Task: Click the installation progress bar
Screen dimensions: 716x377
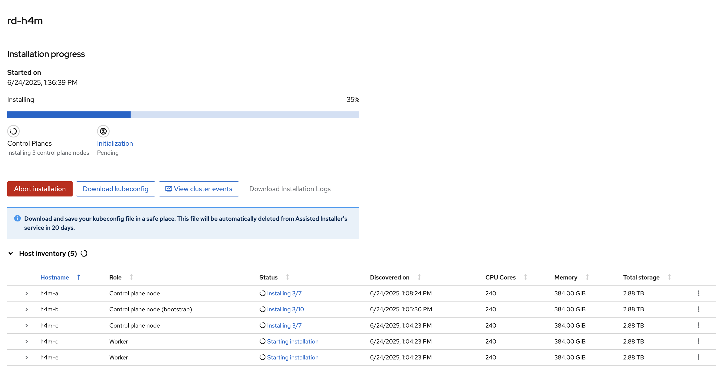Action: 183,115
